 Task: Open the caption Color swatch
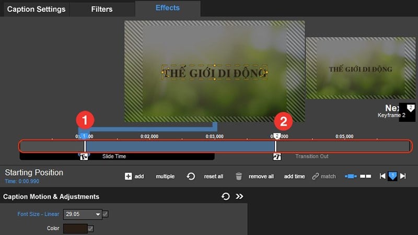point(75,229)
